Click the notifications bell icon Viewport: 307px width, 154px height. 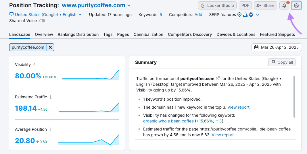(x=284, y=5)
